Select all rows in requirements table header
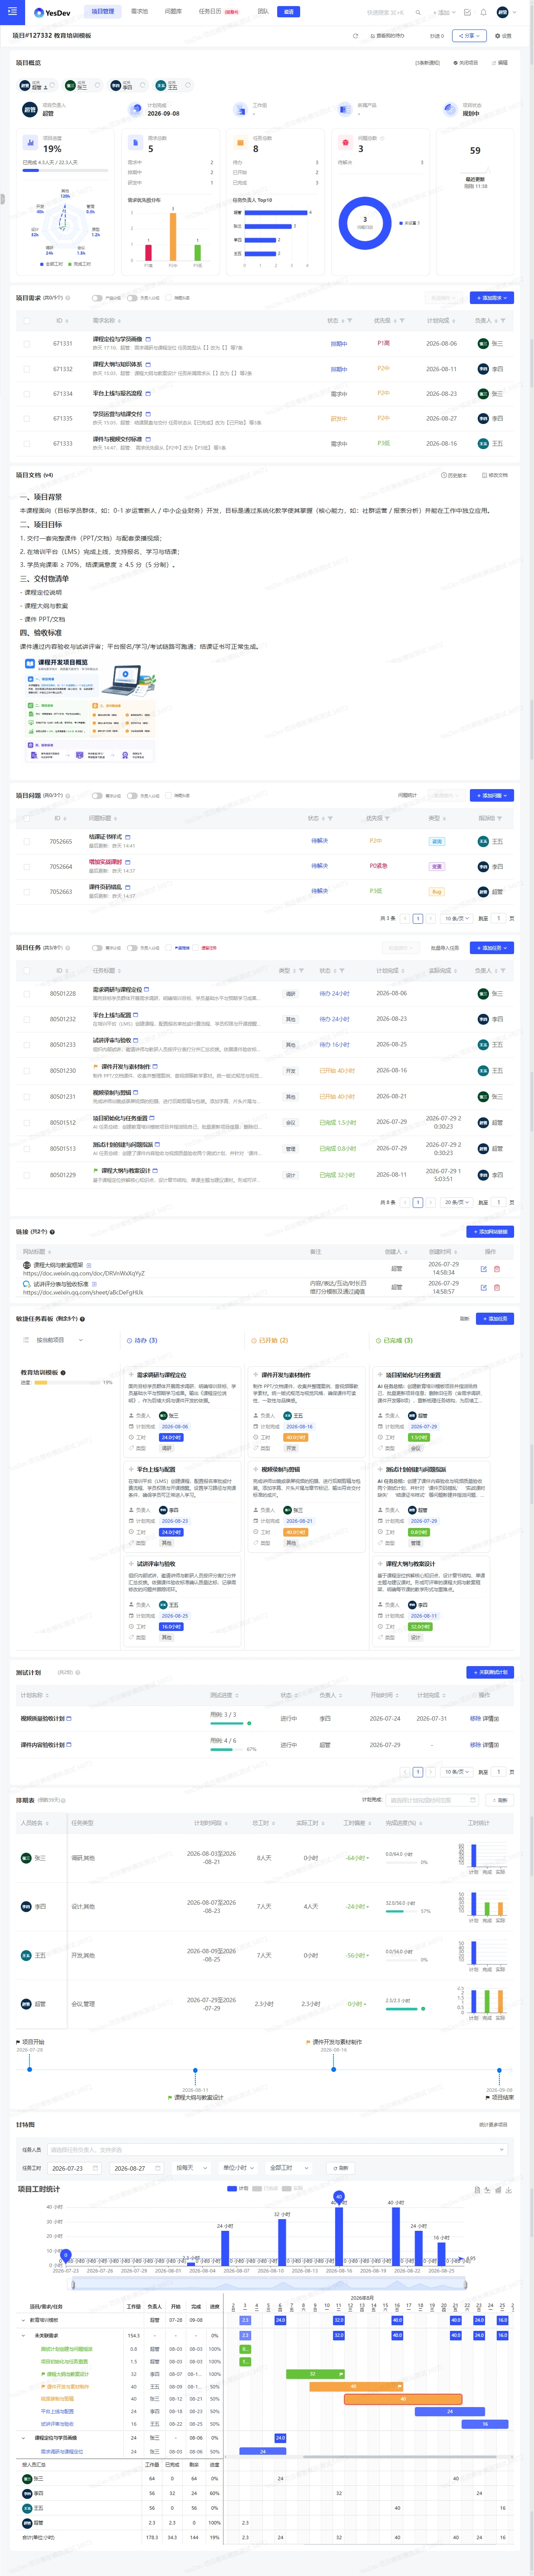Screen dimensions: 534x2576 pos(27,321)
